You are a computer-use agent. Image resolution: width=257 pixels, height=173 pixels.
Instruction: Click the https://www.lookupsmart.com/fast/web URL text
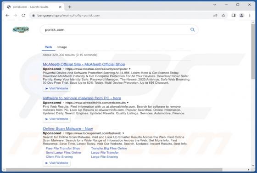[93, 133]
